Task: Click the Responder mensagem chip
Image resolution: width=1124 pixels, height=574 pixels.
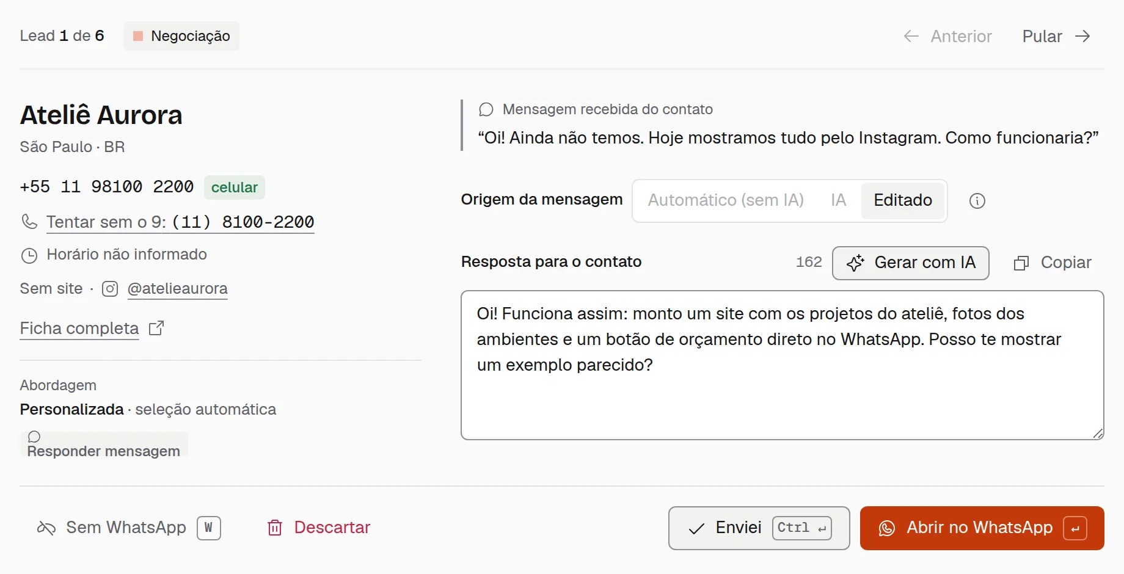Action: pyautogui.click(x=104, y=445)
